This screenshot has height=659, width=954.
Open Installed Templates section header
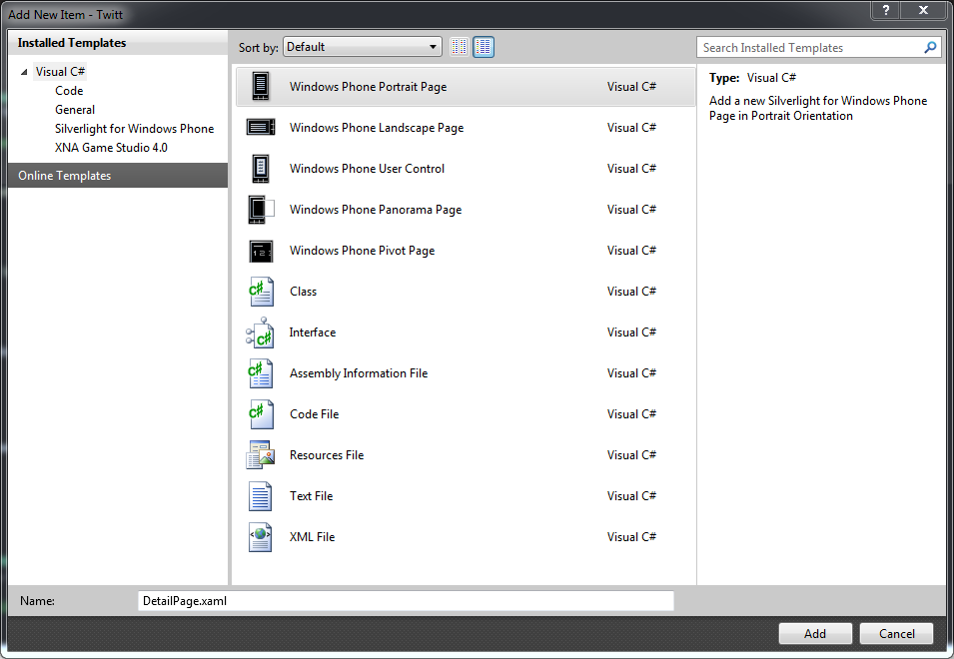click(118, 43)
